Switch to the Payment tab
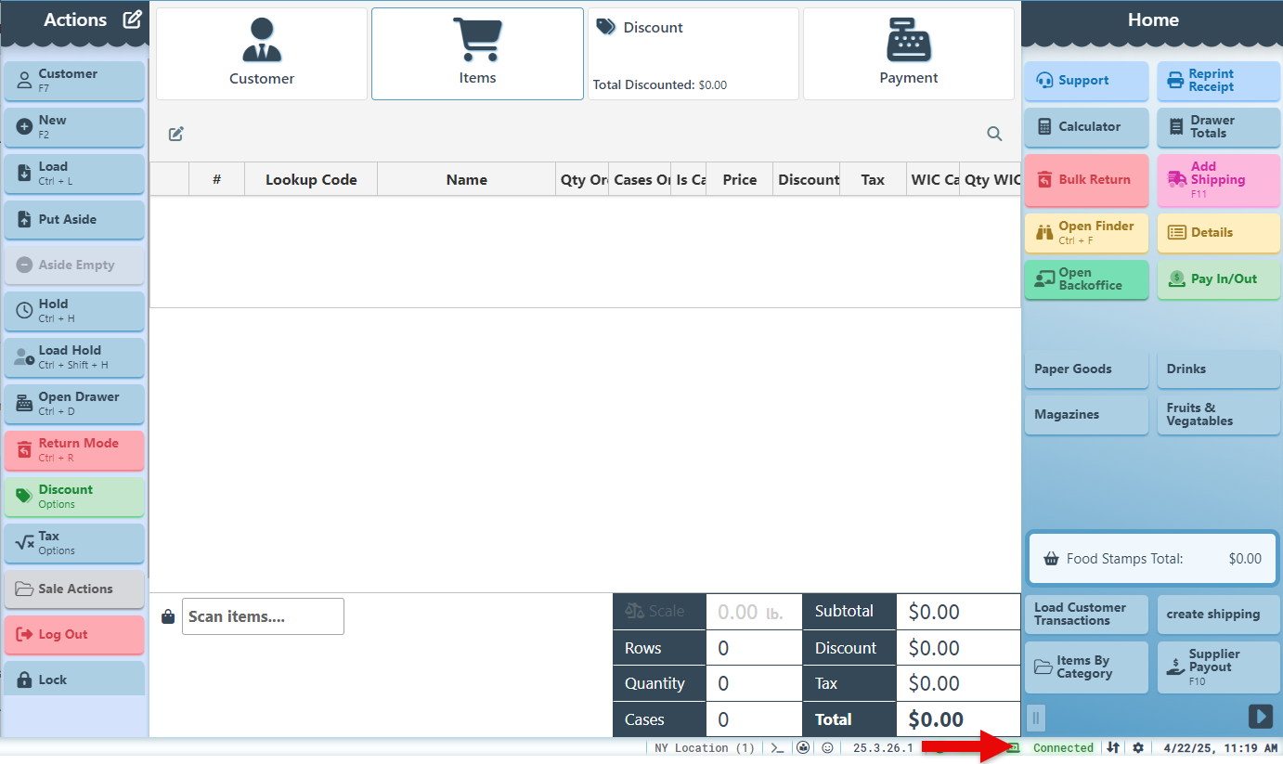 908,54
